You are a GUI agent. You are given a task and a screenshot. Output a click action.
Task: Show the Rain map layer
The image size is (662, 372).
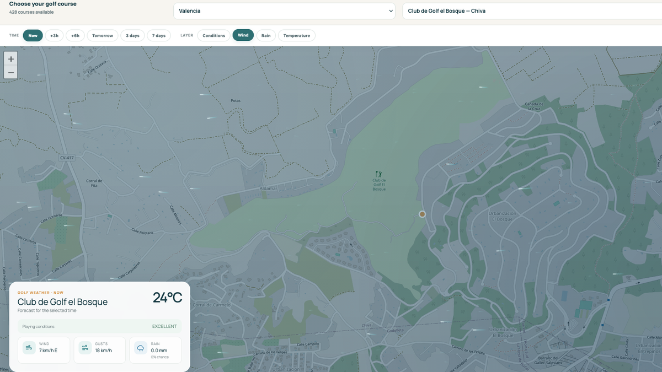[x=266, y=36]
